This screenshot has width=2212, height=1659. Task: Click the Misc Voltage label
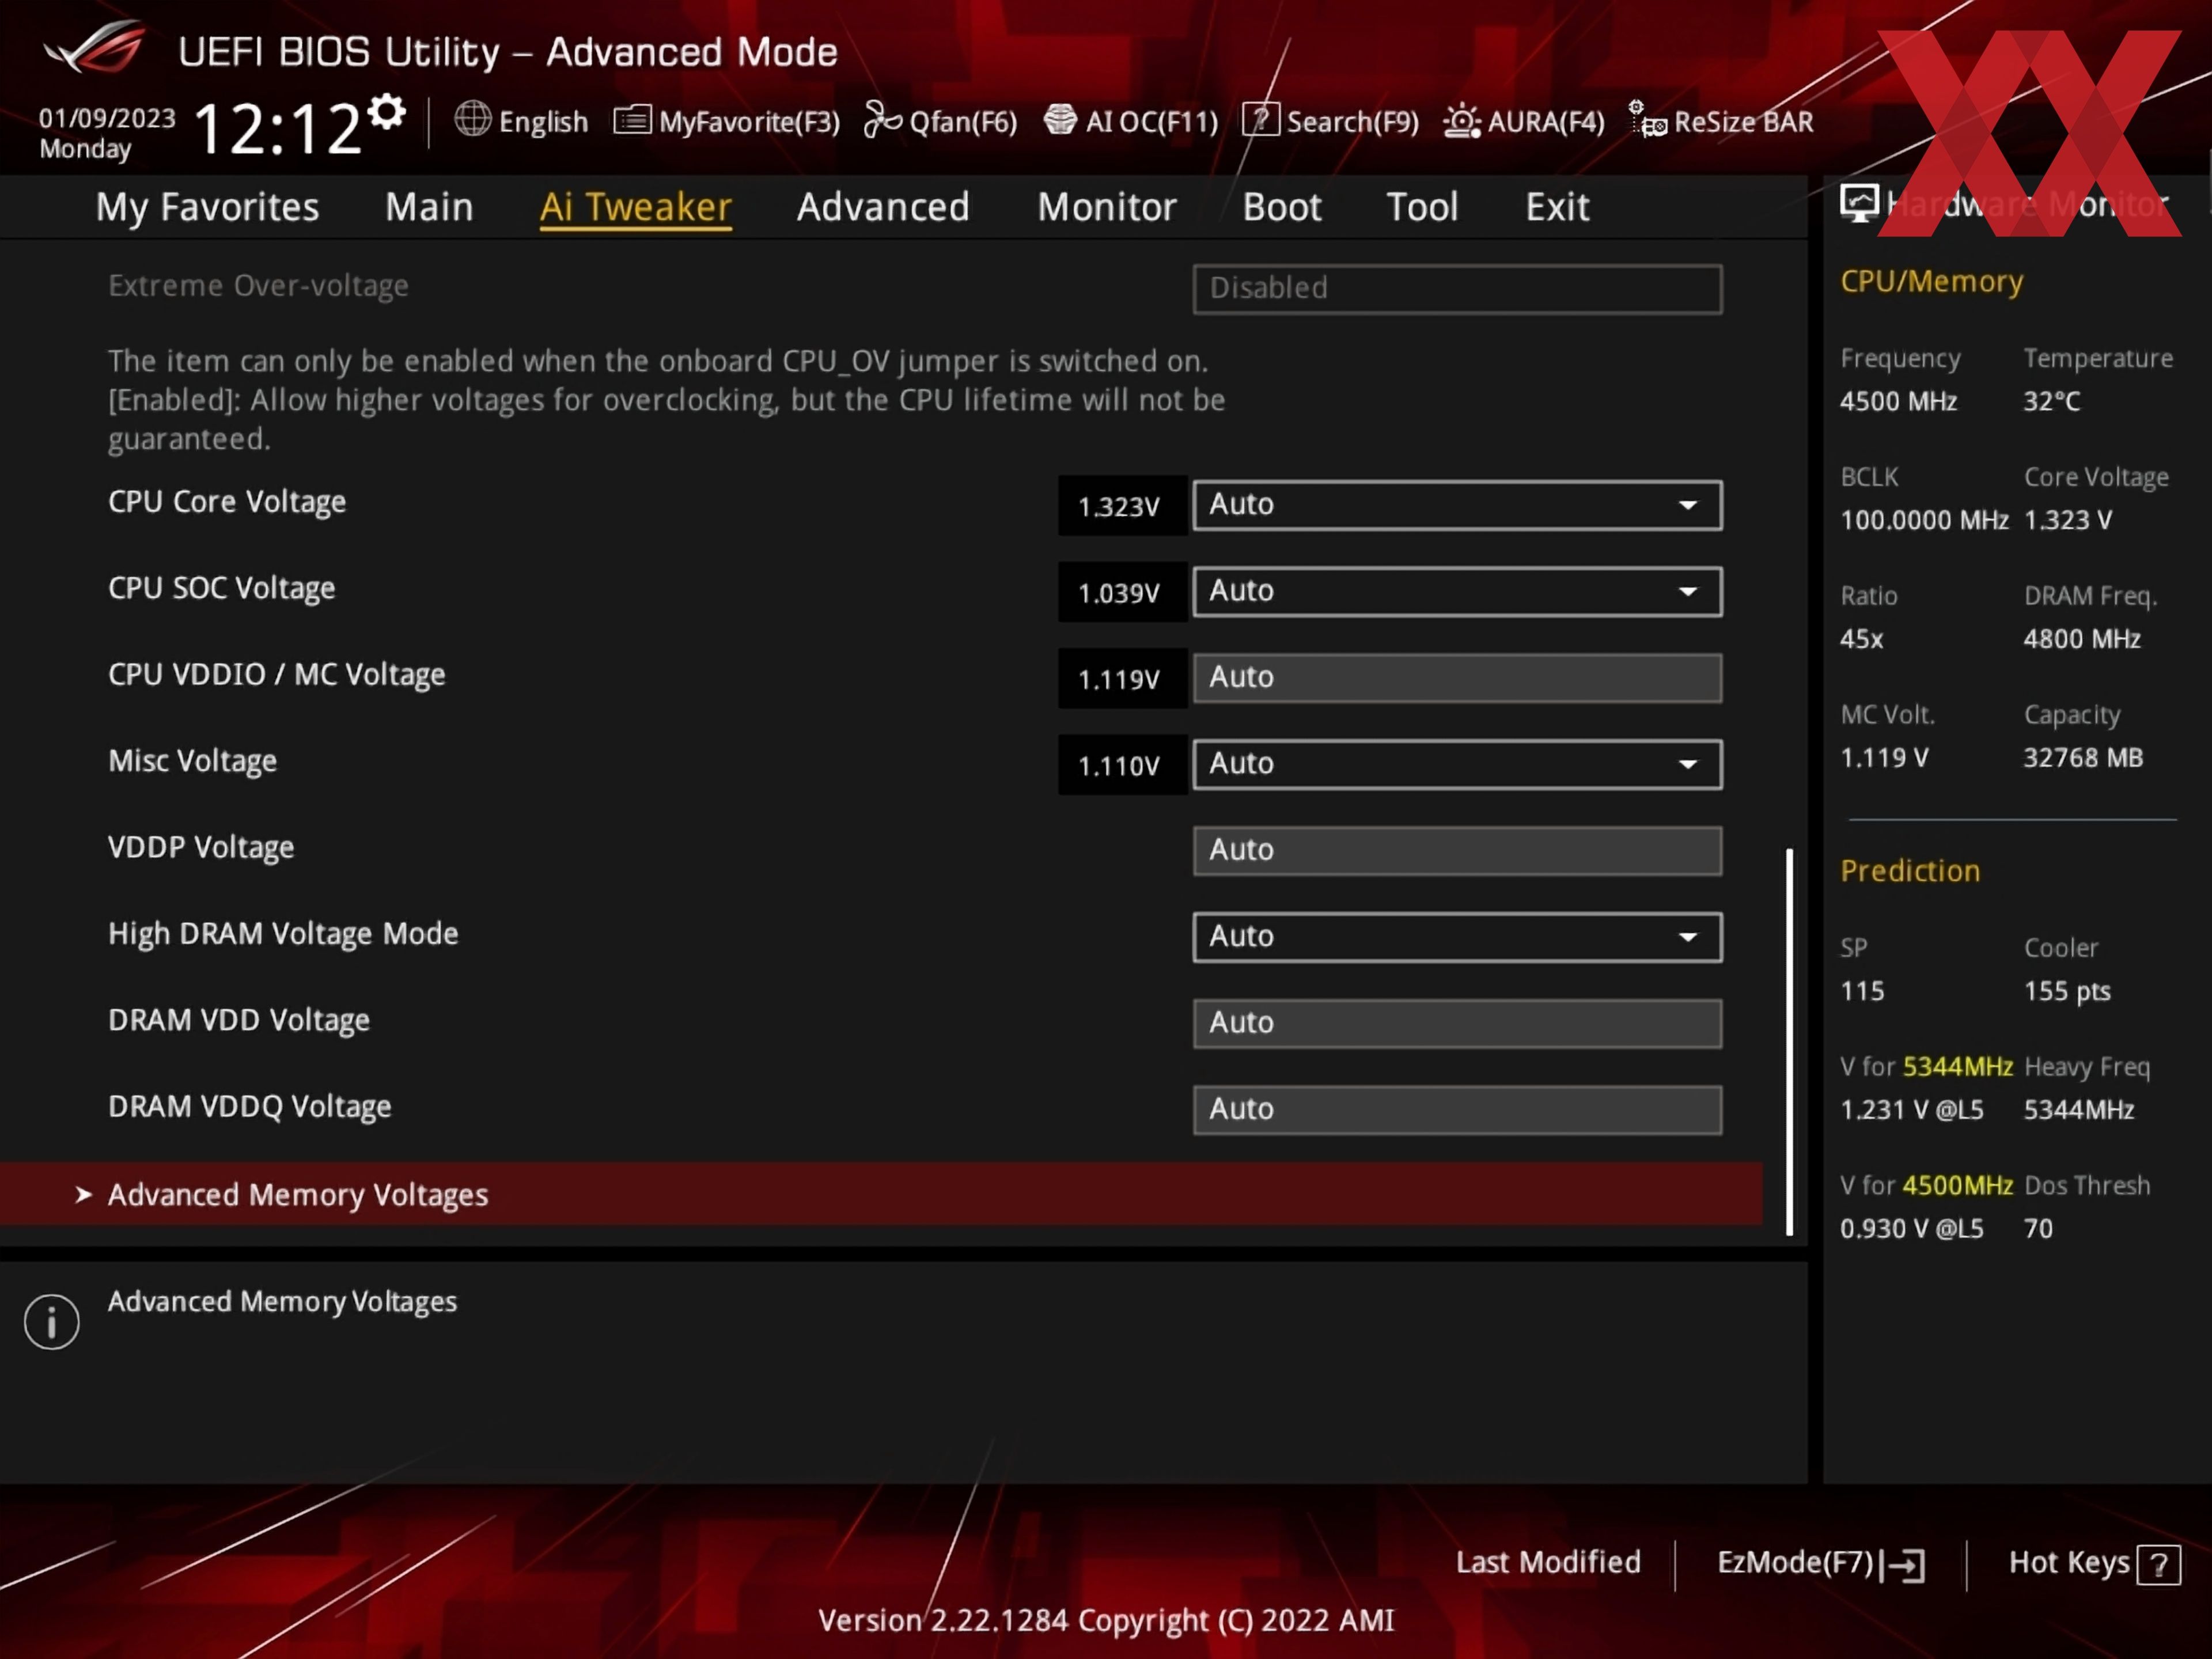[192, 761]
